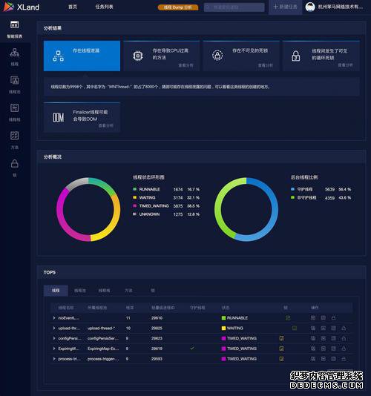Screen dimensions: 371x396
Task: Open 智能报表 in the sidebar
Action: click(x=14, y=30)
